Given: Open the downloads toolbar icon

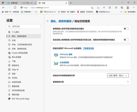Looking at the screenshot, I should [x=98, y=8].
